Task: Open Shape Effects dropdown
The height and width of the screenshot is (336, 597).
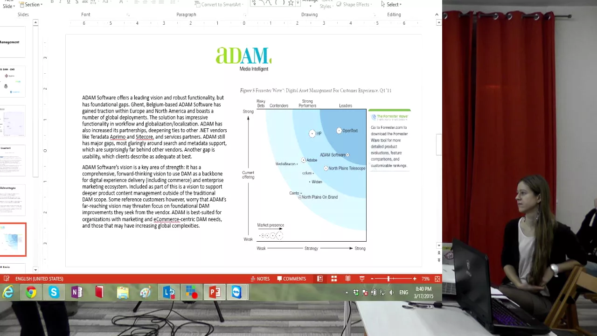Action: coord(353,4)
